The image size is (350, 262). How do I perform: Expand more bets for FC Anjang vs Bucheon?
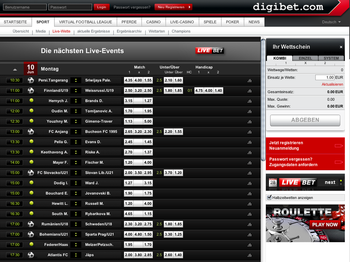(76, 132)
